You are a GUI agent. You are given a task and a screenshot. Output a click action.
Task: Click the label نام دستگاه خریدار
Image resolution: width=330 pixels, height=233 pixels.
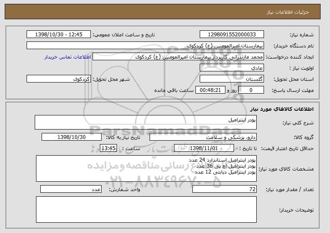click(294, 46)
